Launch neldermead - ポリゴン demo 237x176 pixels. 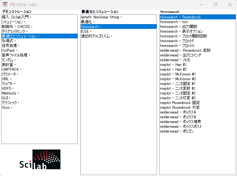(177, 131)
